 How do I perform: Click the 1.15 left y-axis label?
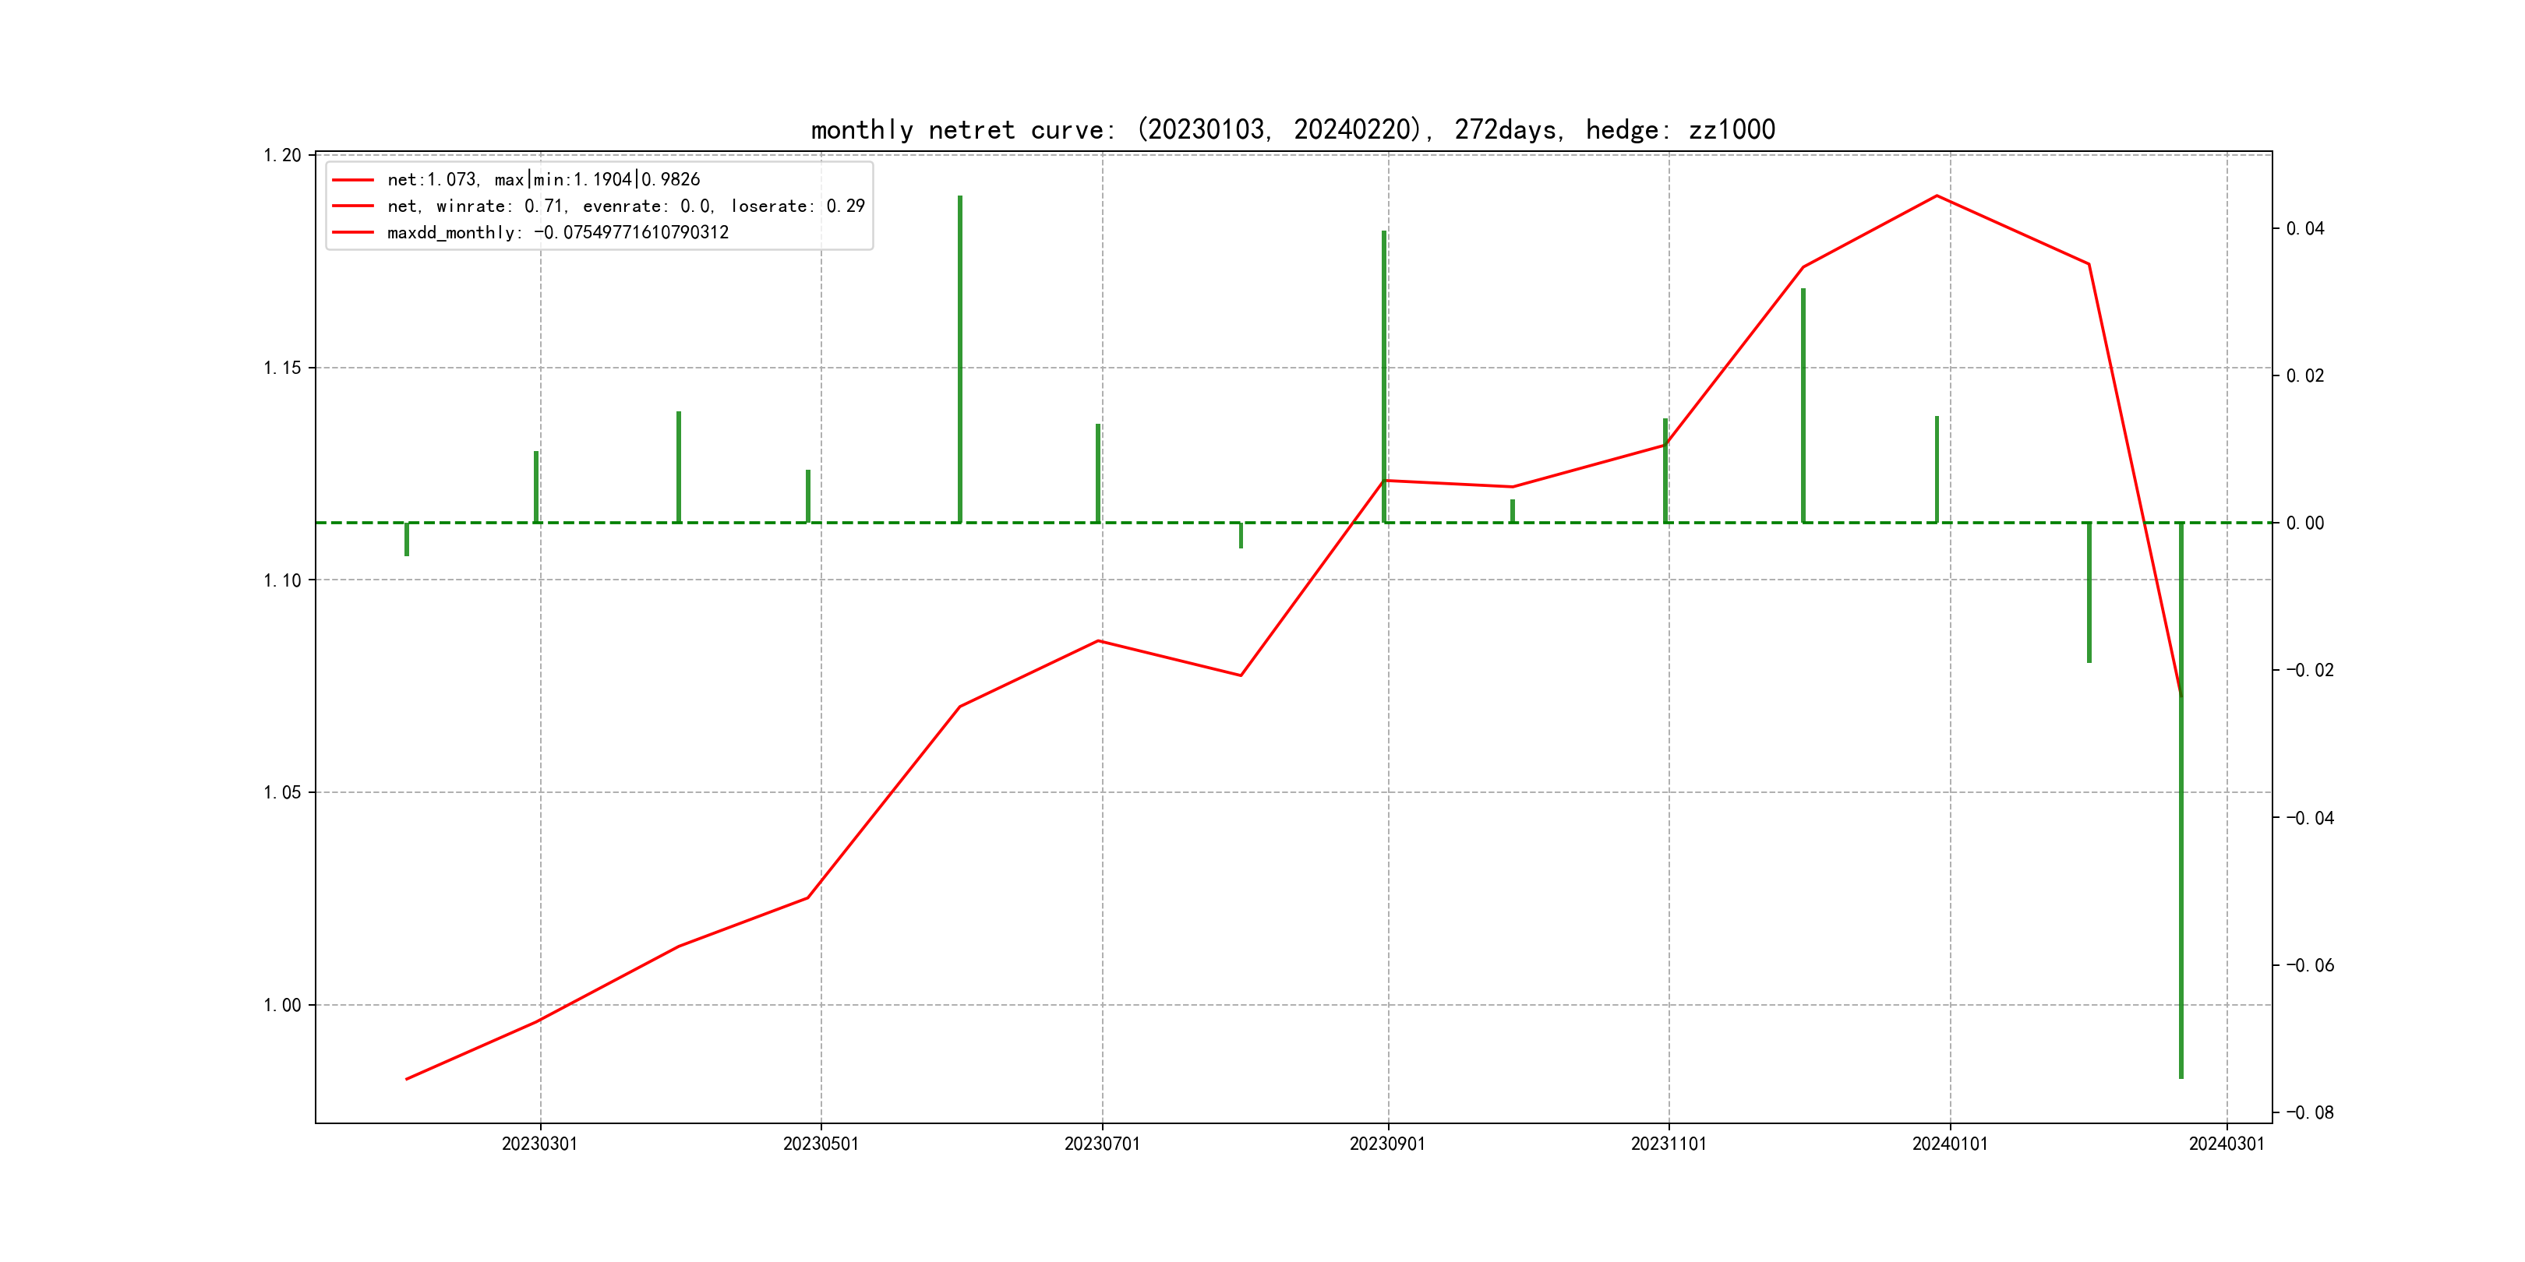(x=282, y=368)
